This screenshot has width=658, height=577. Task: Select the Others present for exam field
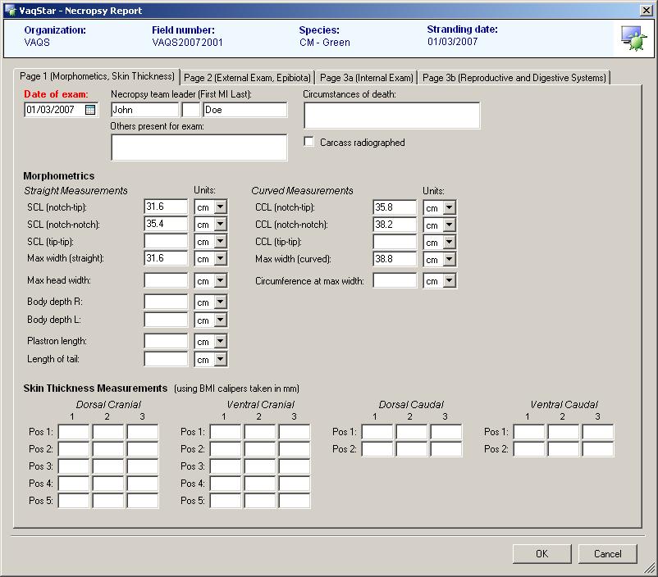click(x=199, y=148)
